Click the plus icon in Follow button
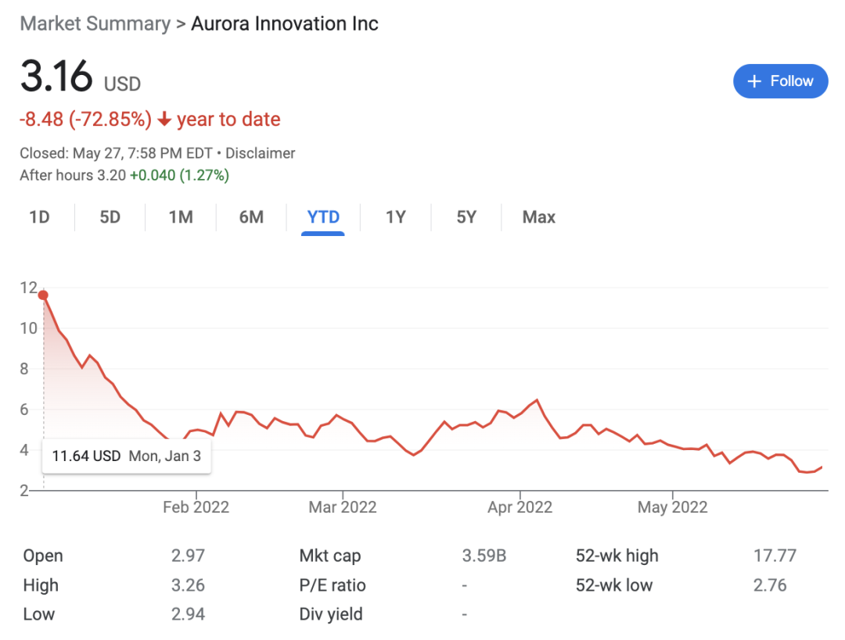 click(x=754, y=81)
